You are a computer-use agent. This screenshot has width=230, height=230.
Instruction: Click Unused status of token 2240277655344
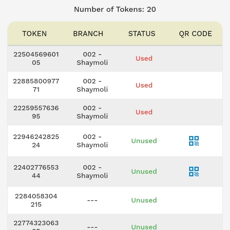coord(144,172)
